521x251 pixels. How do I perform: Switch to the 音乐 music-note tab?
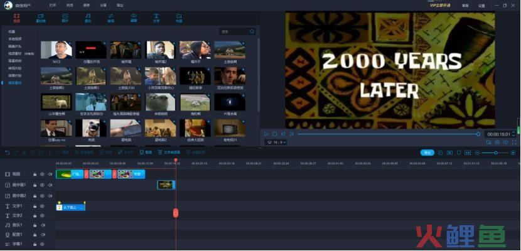(88, 18)
